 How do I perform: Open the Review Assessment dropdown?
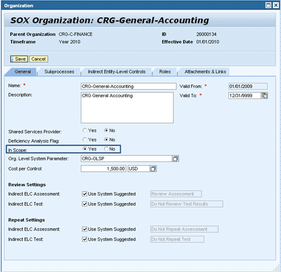(x=176, y=194)
